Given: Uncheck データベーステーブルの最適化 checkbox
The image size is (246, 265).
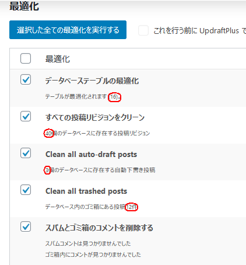Looking at the screenshot, I should (26, 79).
